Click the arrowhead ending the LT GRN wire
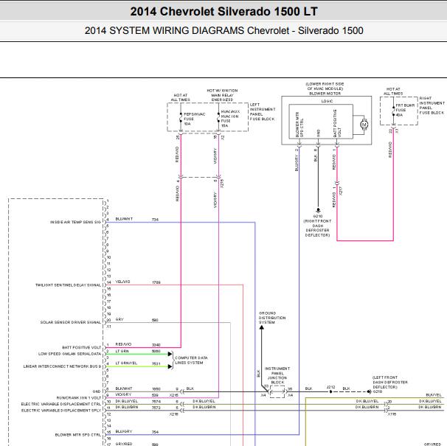Screen dimensions: 447x446 (170, 354)
